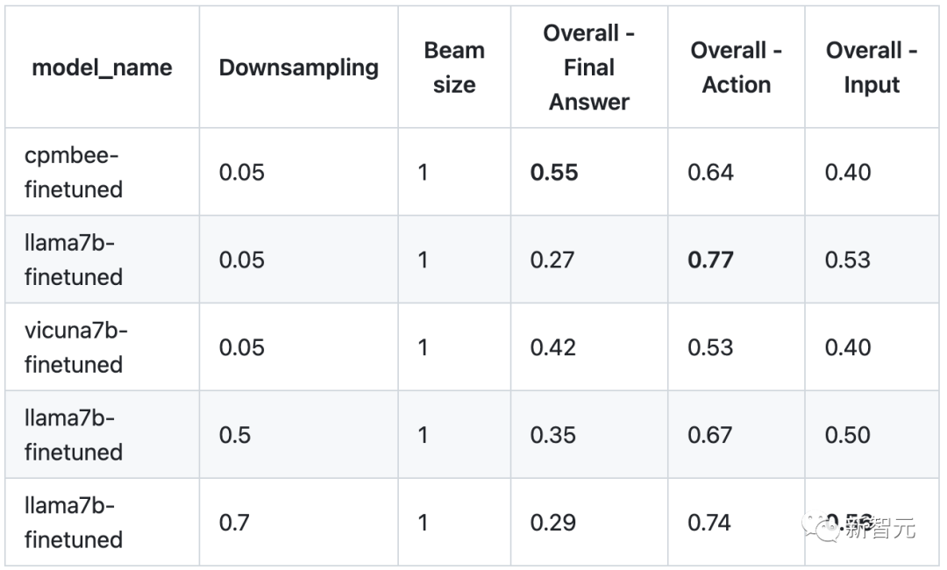This screenshot has height=570, width=947.
Task: Click the bold 0.77 Action value
Action: [x=710, y=260]
